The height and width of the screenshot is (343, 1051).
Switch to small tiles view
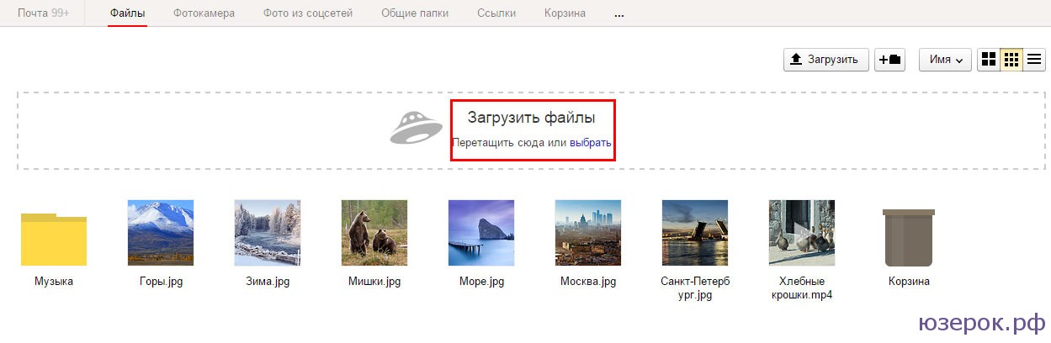point(1011,60)
